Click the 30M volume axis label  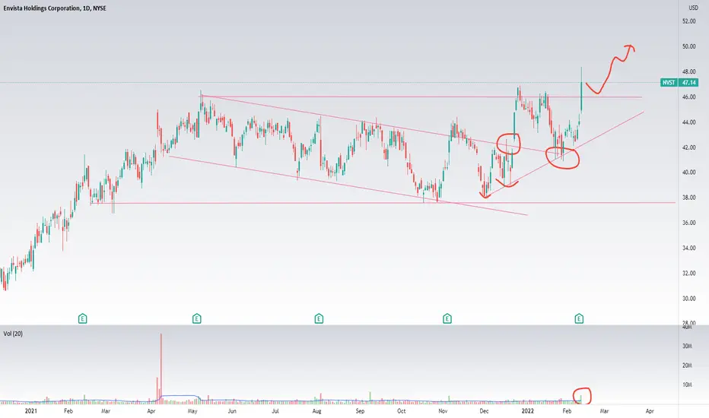pos(687,346)
